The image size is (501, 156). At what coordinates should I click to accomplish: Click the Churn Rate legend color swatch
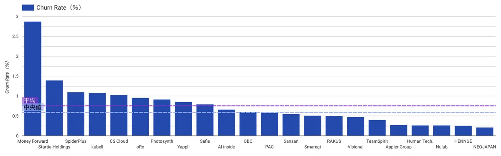(28, 7)
